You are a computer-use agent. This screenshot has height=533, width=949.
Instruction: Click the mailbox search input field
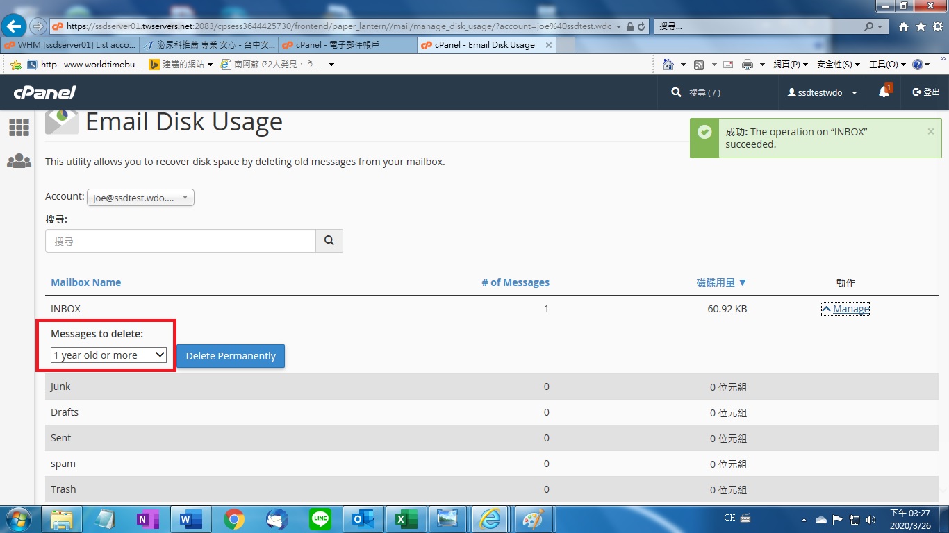pos(181,241)
